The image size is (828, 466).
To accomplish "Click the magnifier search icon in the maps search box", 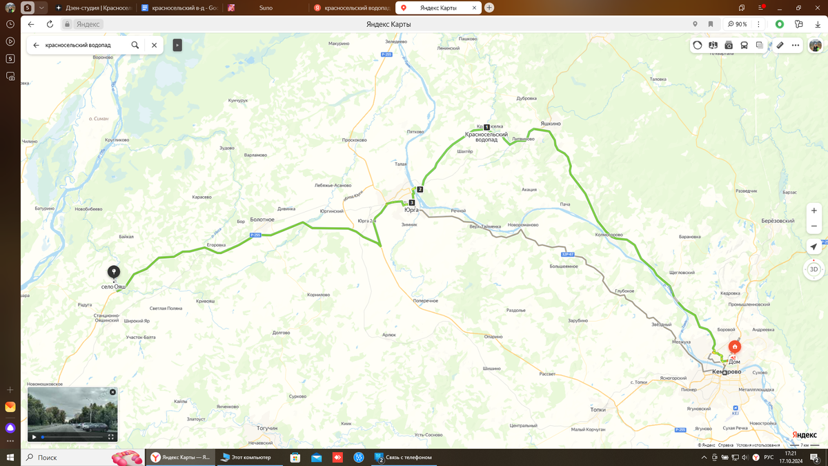I will point(135,45).
